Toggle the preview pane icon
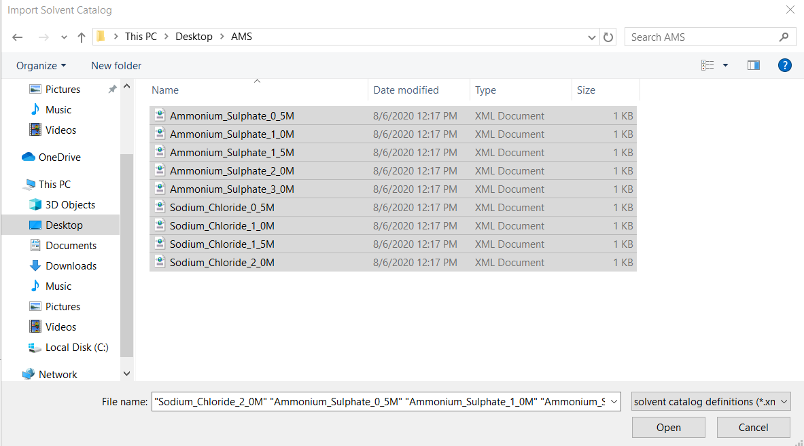The width and height of the screenshot is (804, 446). [753, 65]
